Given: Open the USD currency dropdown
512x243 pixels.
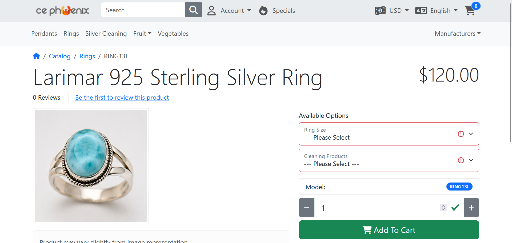Looking at the screenshot, I should (x=392, y=11).
